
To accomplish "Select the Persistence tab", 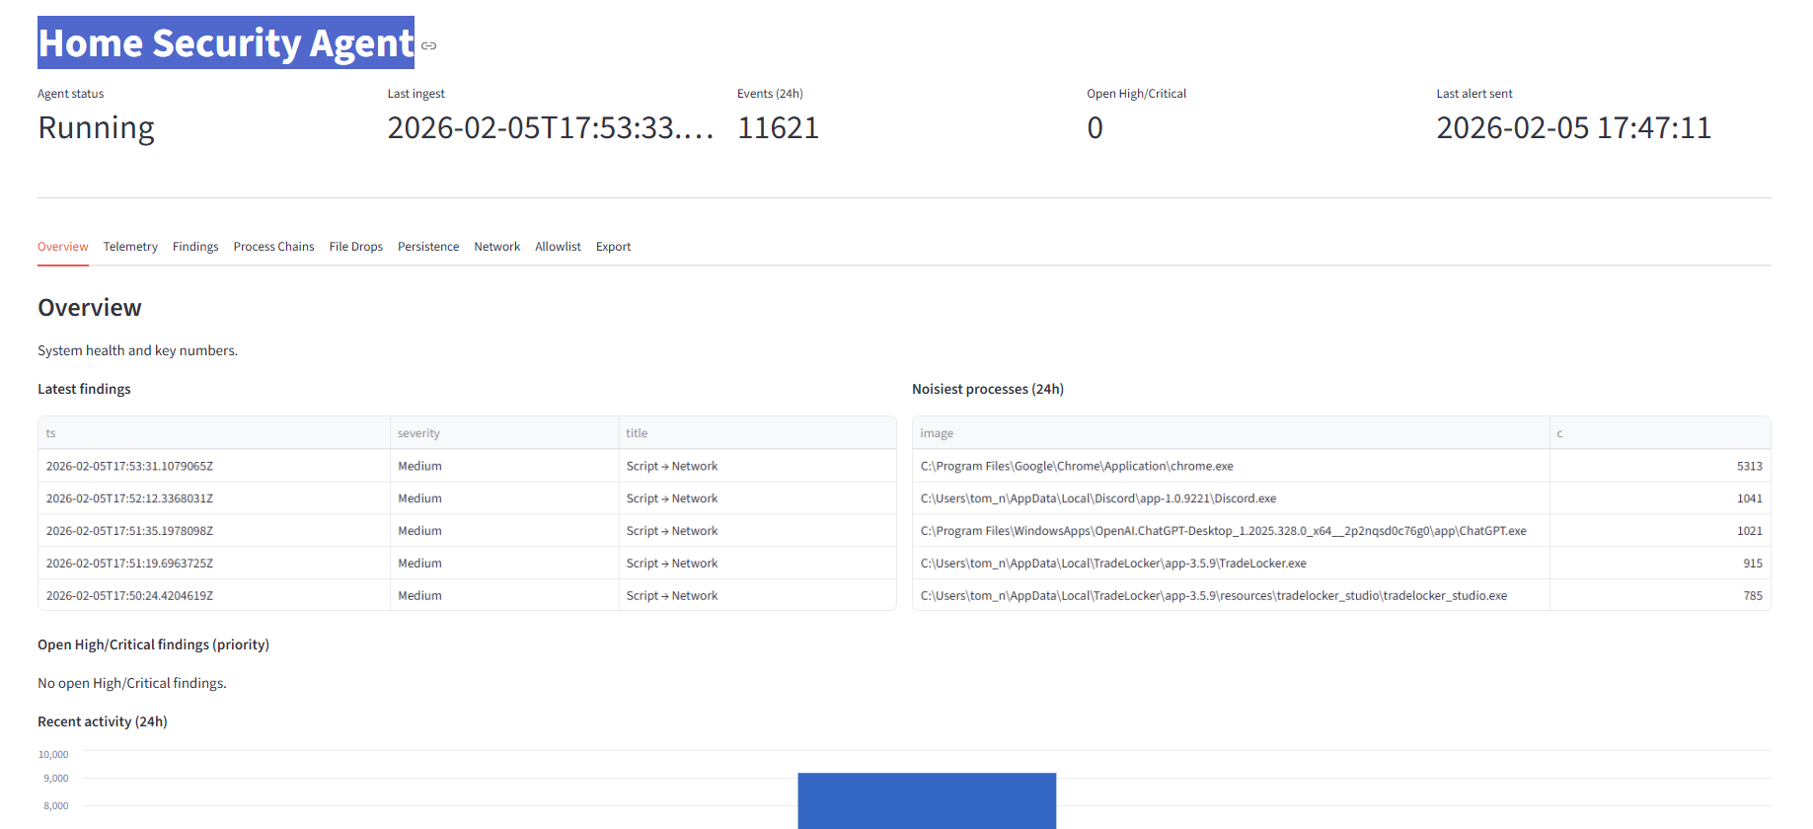I will (x=428, y=247).
